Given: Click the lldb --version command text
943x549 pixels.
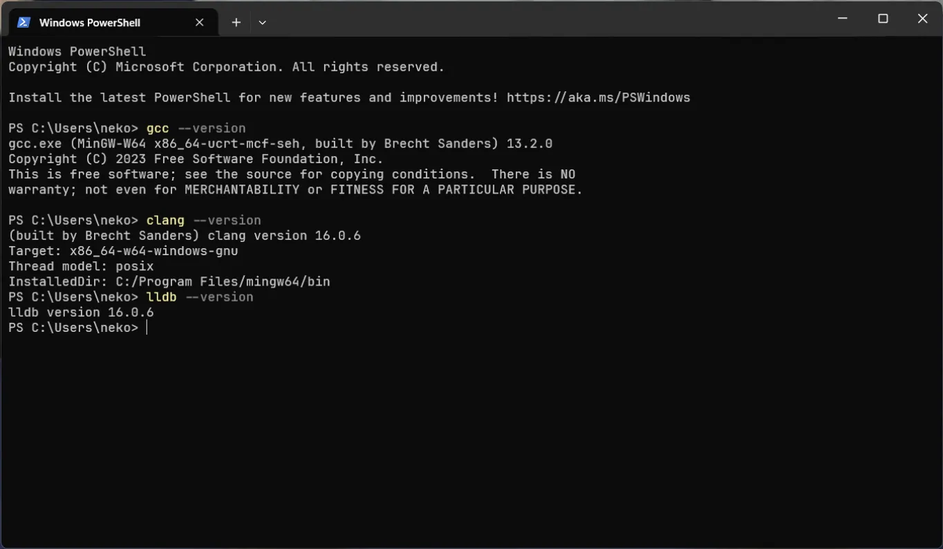Looking at the screenshot, I should pos(199,297).
